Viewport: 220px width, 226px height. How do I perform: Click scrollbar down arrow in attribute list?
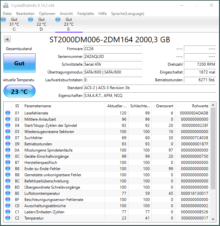click(x=213, y=219)
